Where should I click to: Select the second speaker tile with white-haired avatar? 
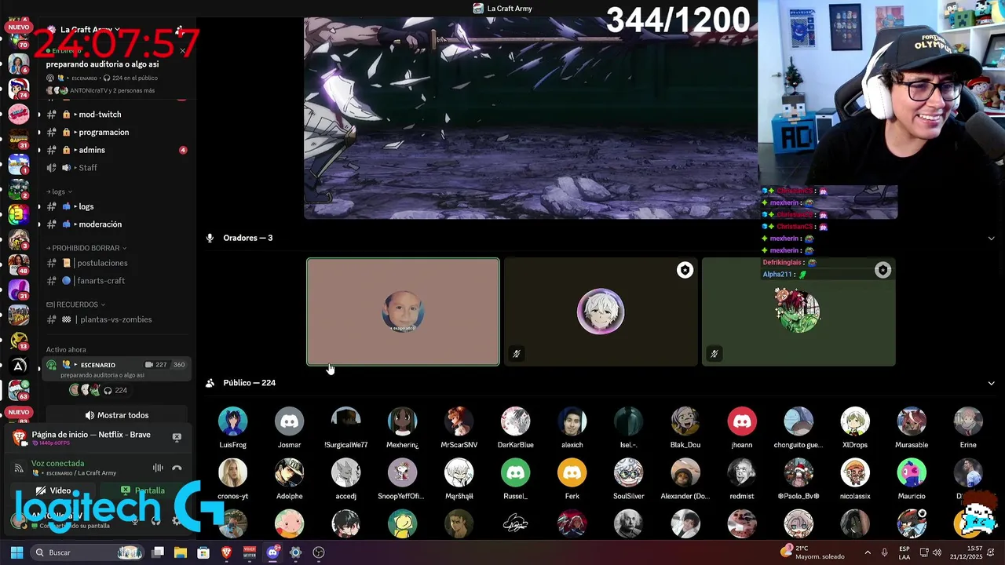tap(601, 312)
